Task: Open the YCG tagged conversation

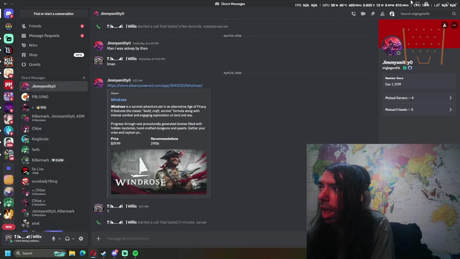Action: 54,107
